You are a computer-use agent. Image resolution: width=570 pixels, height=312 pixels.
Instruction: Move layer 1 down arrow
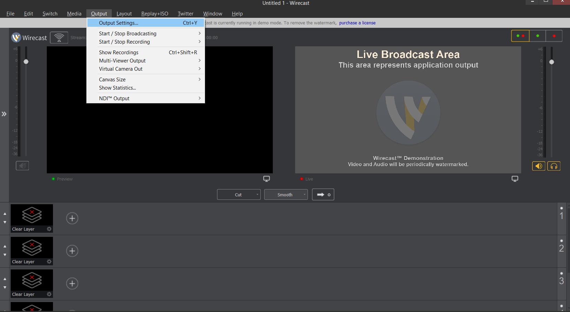pos(5,222)
